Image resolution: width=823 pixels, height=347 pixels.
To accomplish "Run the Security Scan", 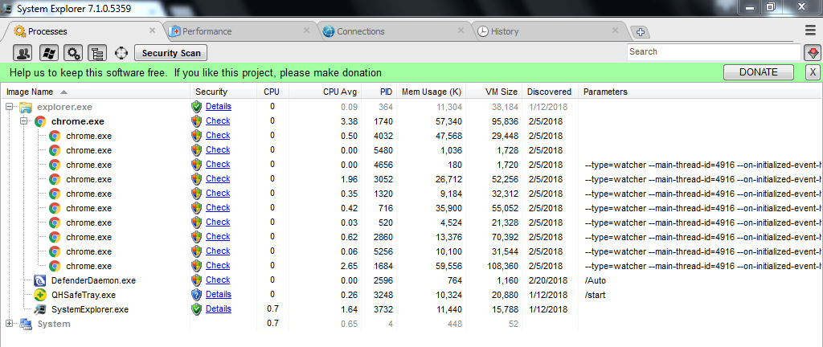I will (171, 53).
